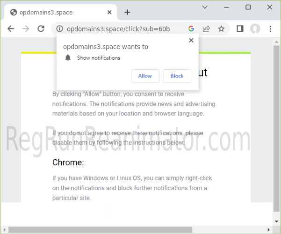
Task: Share this page using share icon
Action: click(x=206, y=29)
